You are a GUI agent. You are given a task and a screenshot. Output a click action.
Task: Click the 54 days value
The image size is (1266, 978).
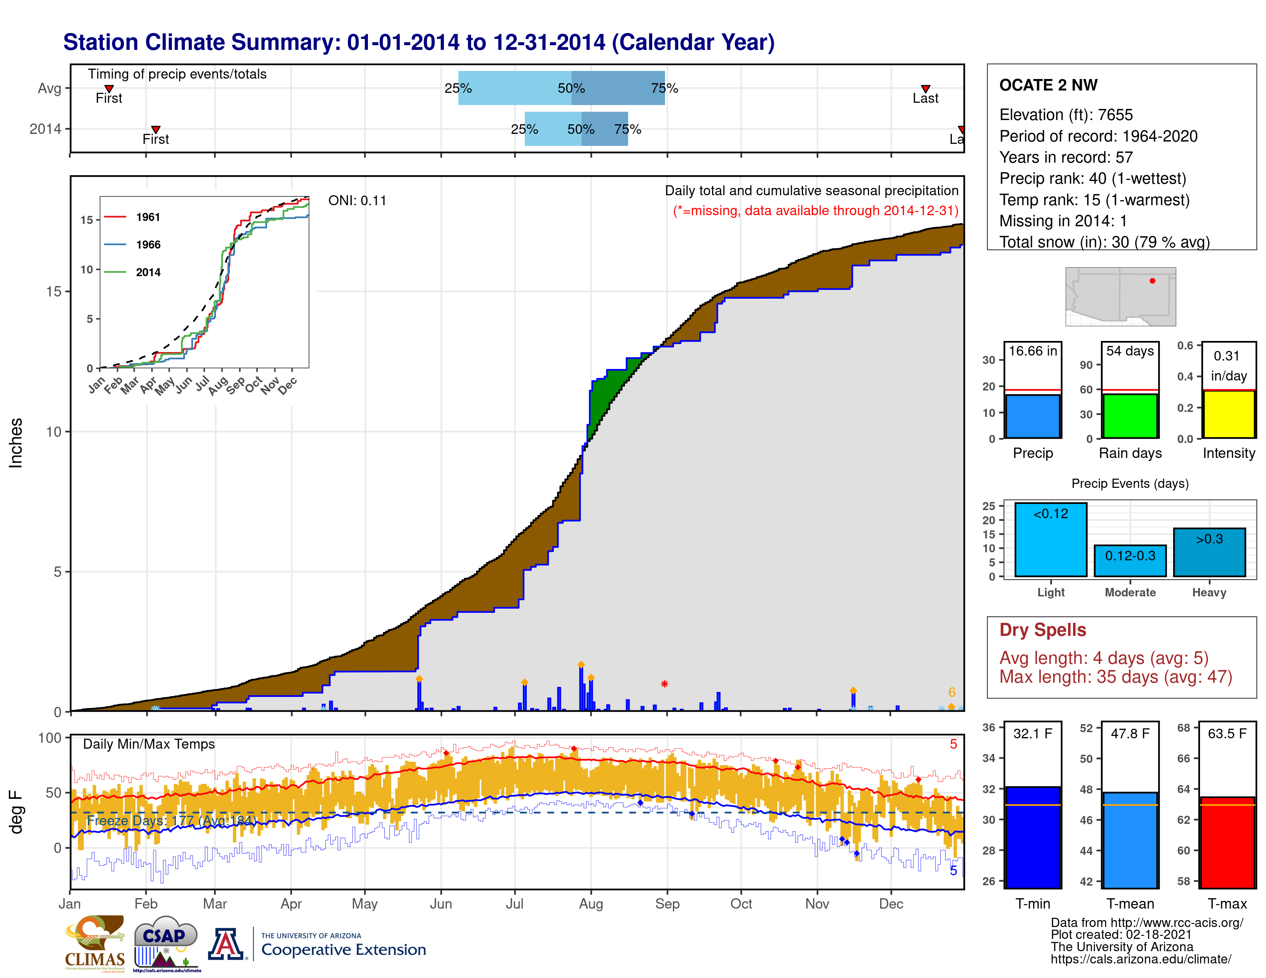coord(1130,351)
